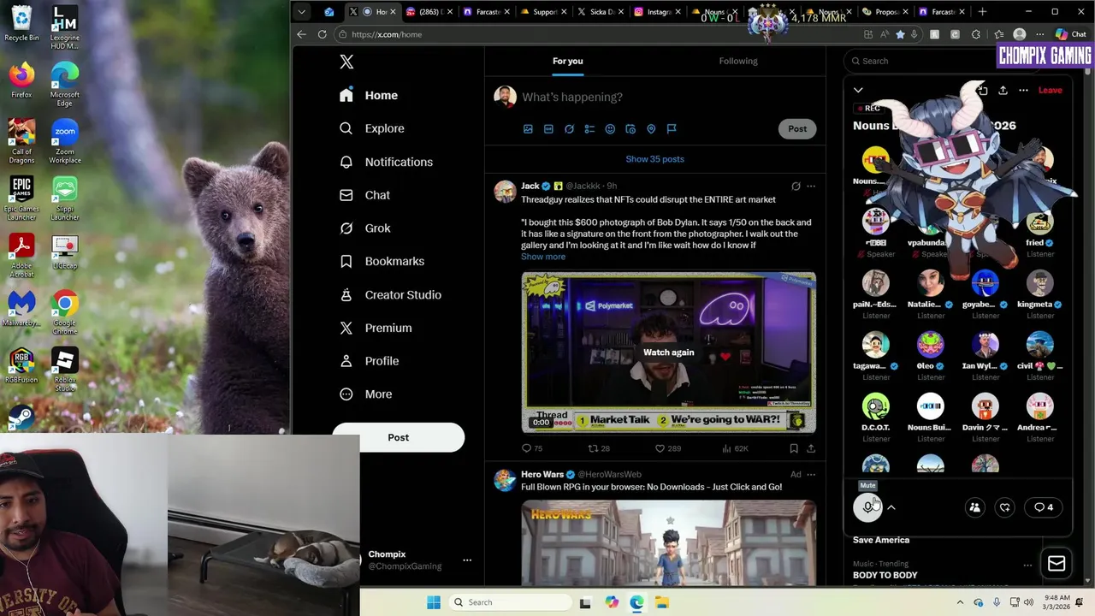Click the Grok enhance icon in composer

point(569,129)
